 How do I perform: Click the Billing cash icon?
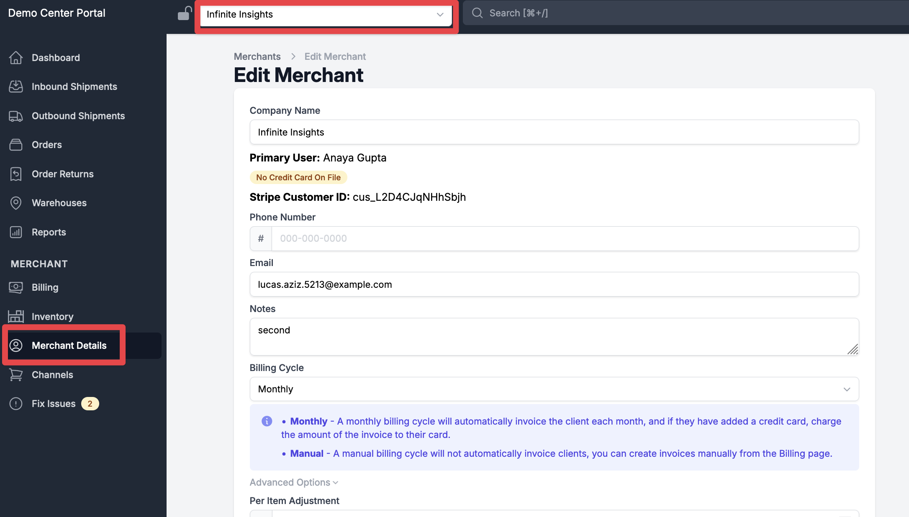pyautogui.click(x=16, y=287)
